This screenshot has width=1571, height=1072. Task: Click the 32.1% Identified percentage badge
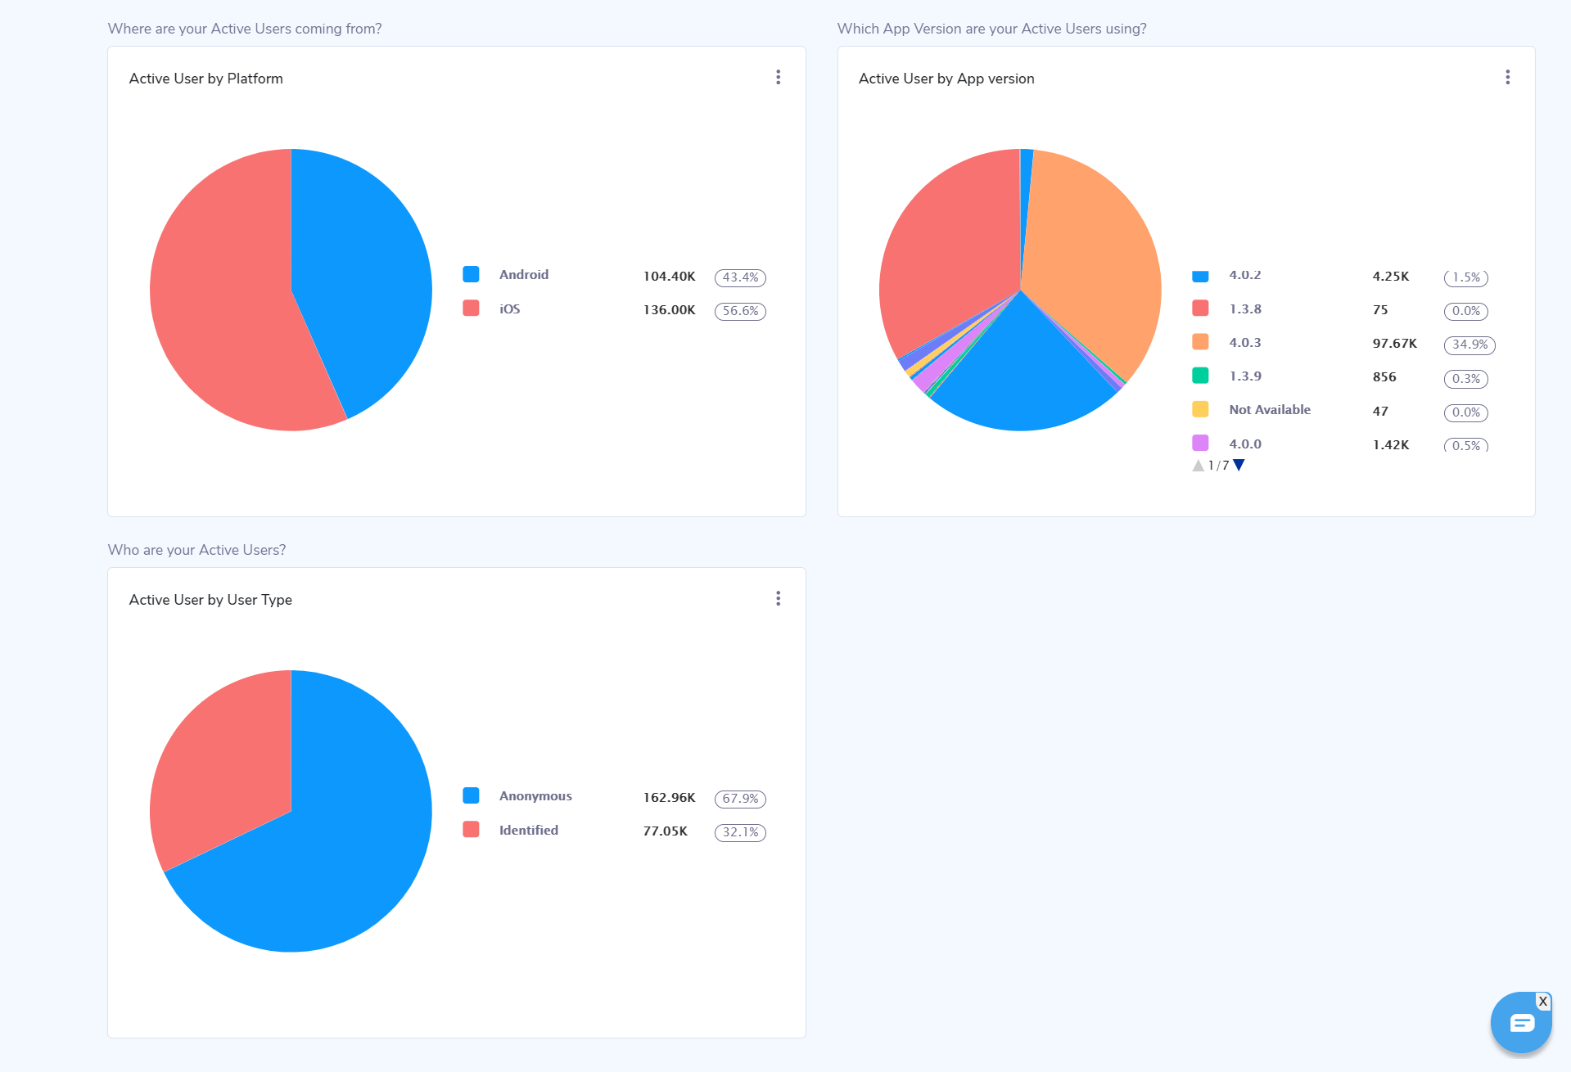(x=740, y=832)
